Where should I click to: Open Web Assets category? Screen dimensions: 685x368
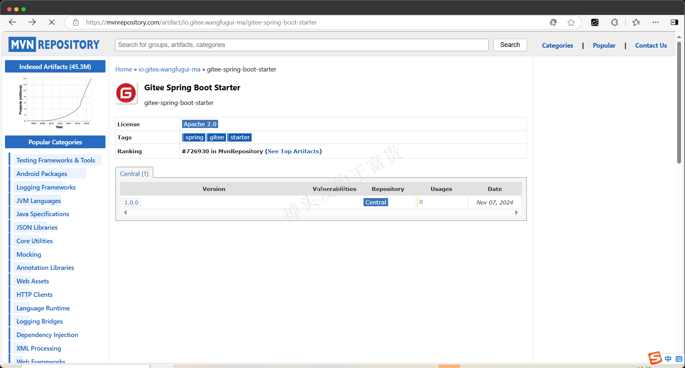coord(33,281)
